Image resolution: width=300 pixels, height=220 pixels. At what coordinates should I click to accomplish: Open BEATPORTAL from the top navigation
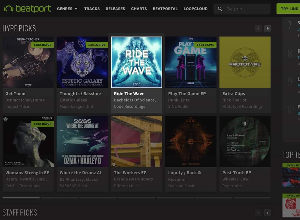pyautogui.click(x=165, y=9)
